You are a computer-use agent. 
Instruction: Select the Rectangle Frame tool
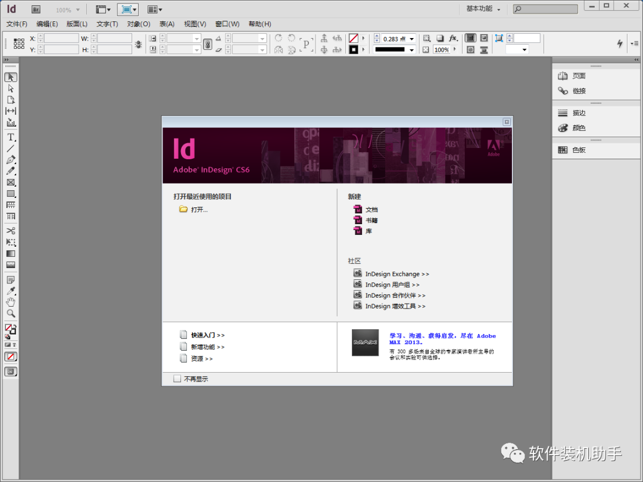11,182
